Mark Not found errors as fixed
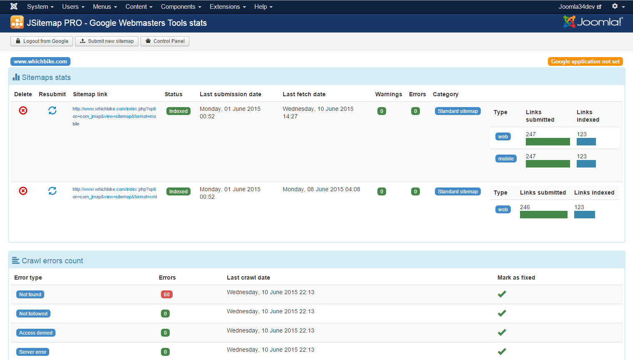The height and width of the screenshot is (360, 633). click(502, 294)
